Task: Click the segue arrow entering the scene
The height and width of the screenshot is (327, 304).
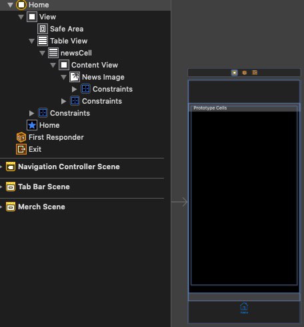Action: tap(179, 202)
